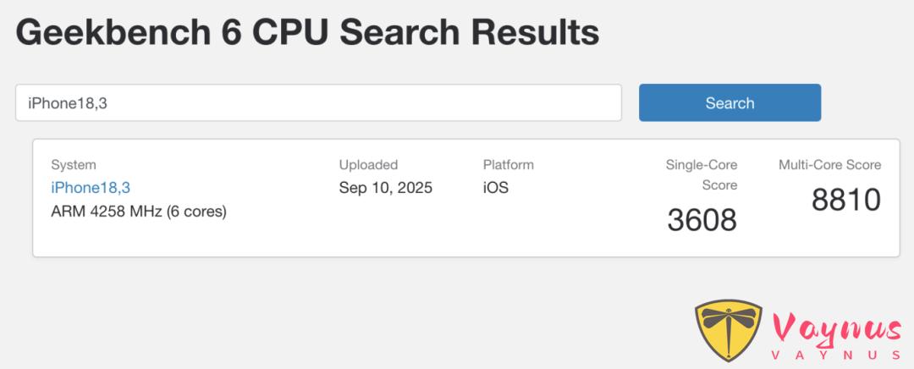Click the single-core score 3608
914x369 pixels.
coord(702,220)
